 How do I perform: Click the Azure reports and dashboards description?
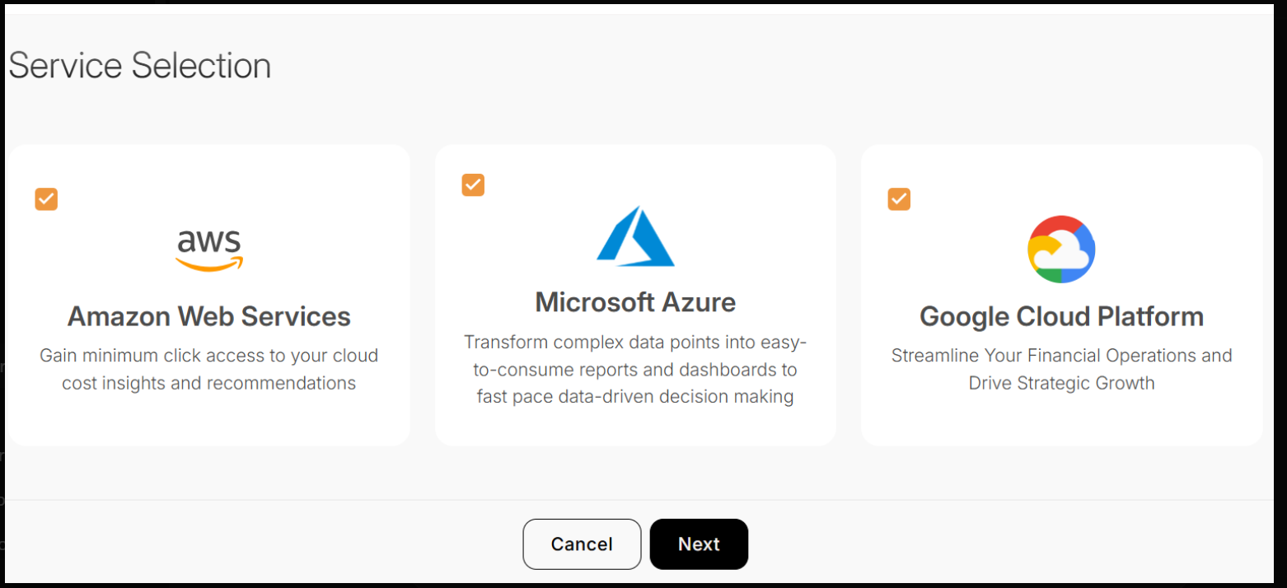635,369
